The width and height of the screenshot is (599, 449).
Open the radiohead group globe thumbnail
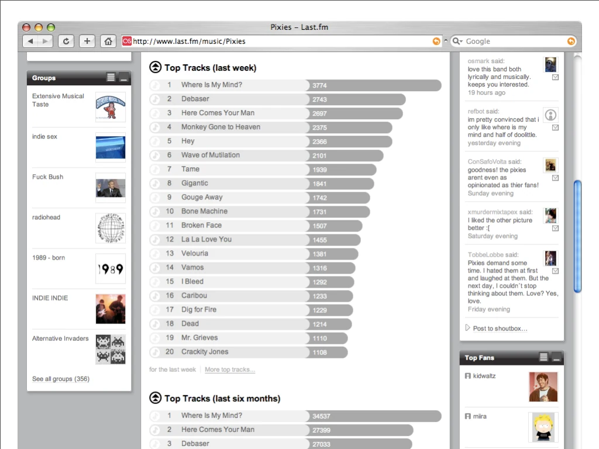pyautogui.click(x=111, y=228)
